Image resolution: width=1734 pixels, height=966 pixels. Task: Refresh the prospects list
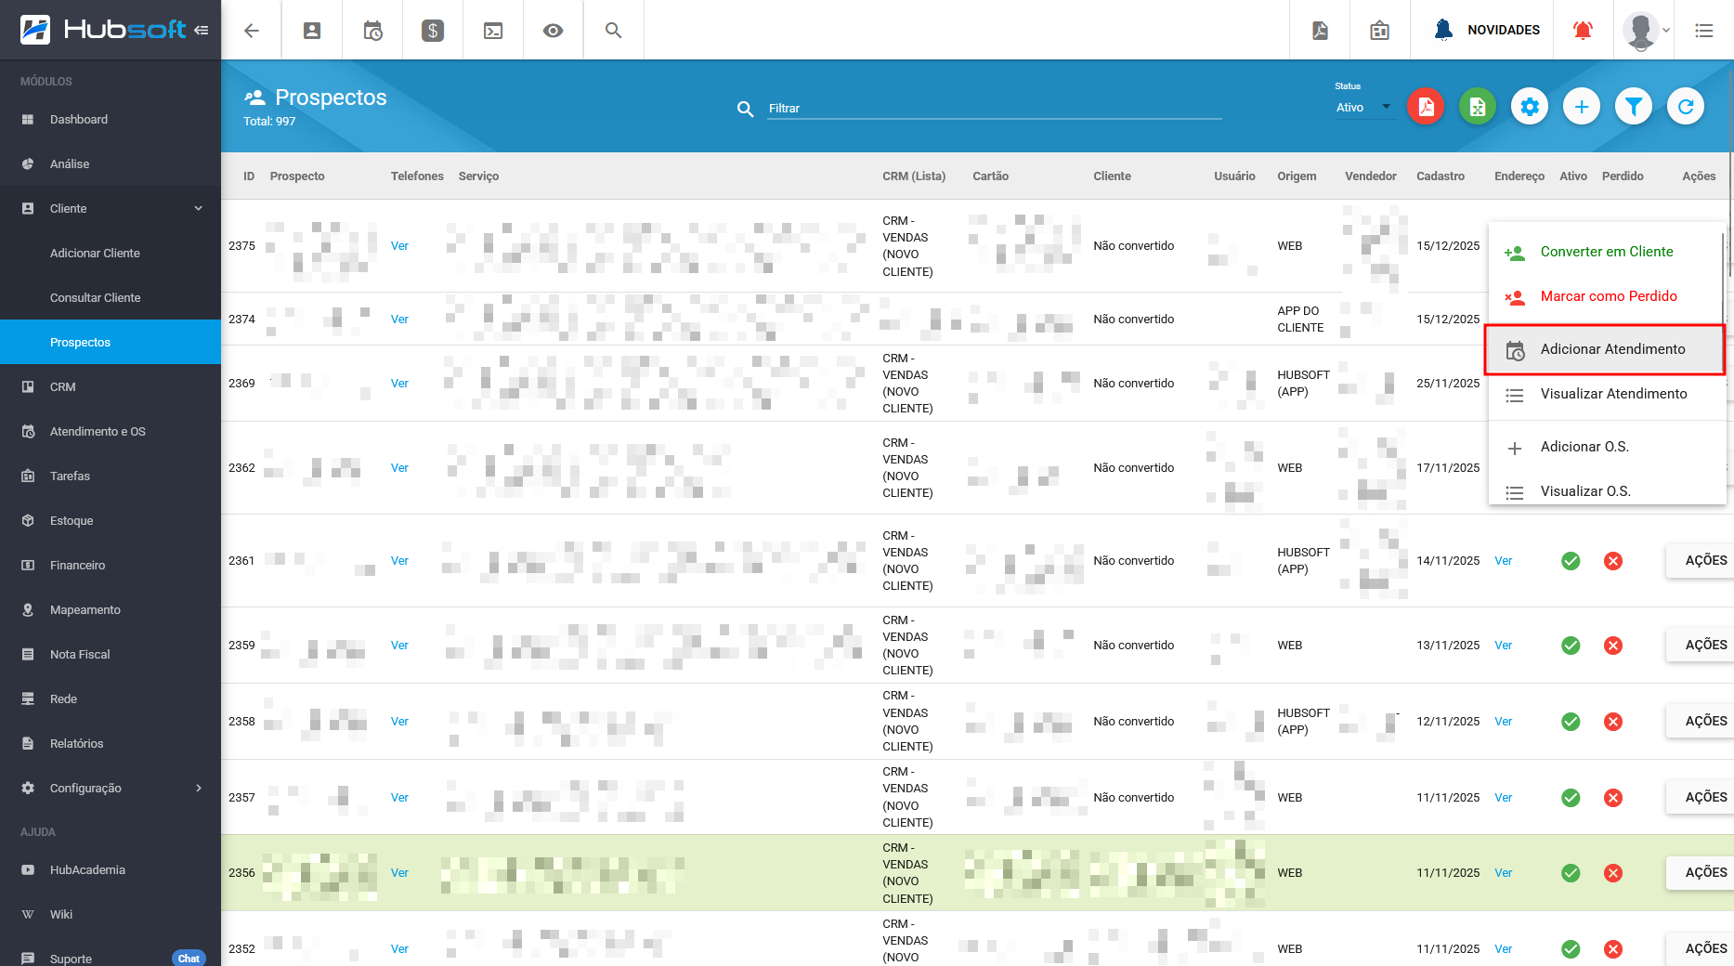point(1686,107)
